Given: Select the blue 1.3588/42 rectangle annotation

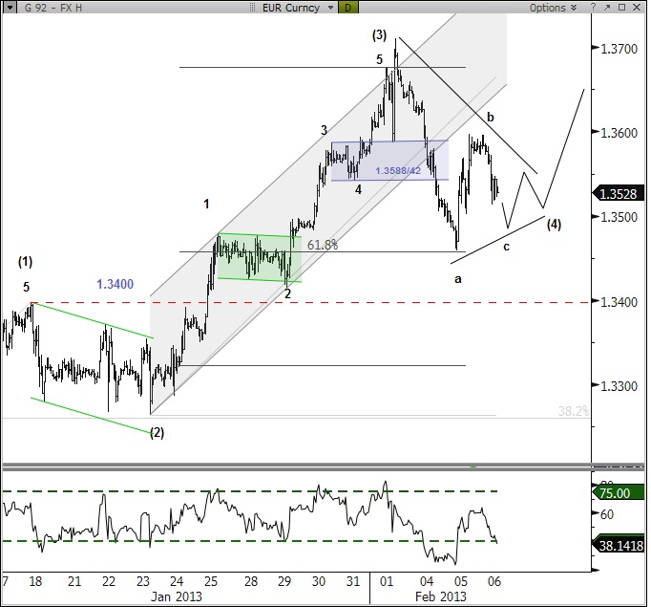Looking at the screenshot, I should pos(389,161).
